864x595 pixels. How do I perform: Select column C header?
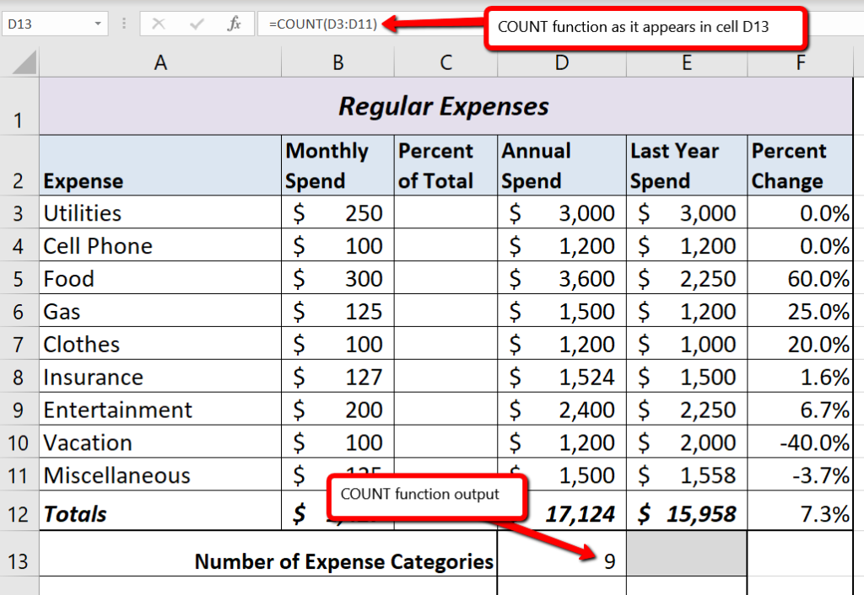coord(445,62)
